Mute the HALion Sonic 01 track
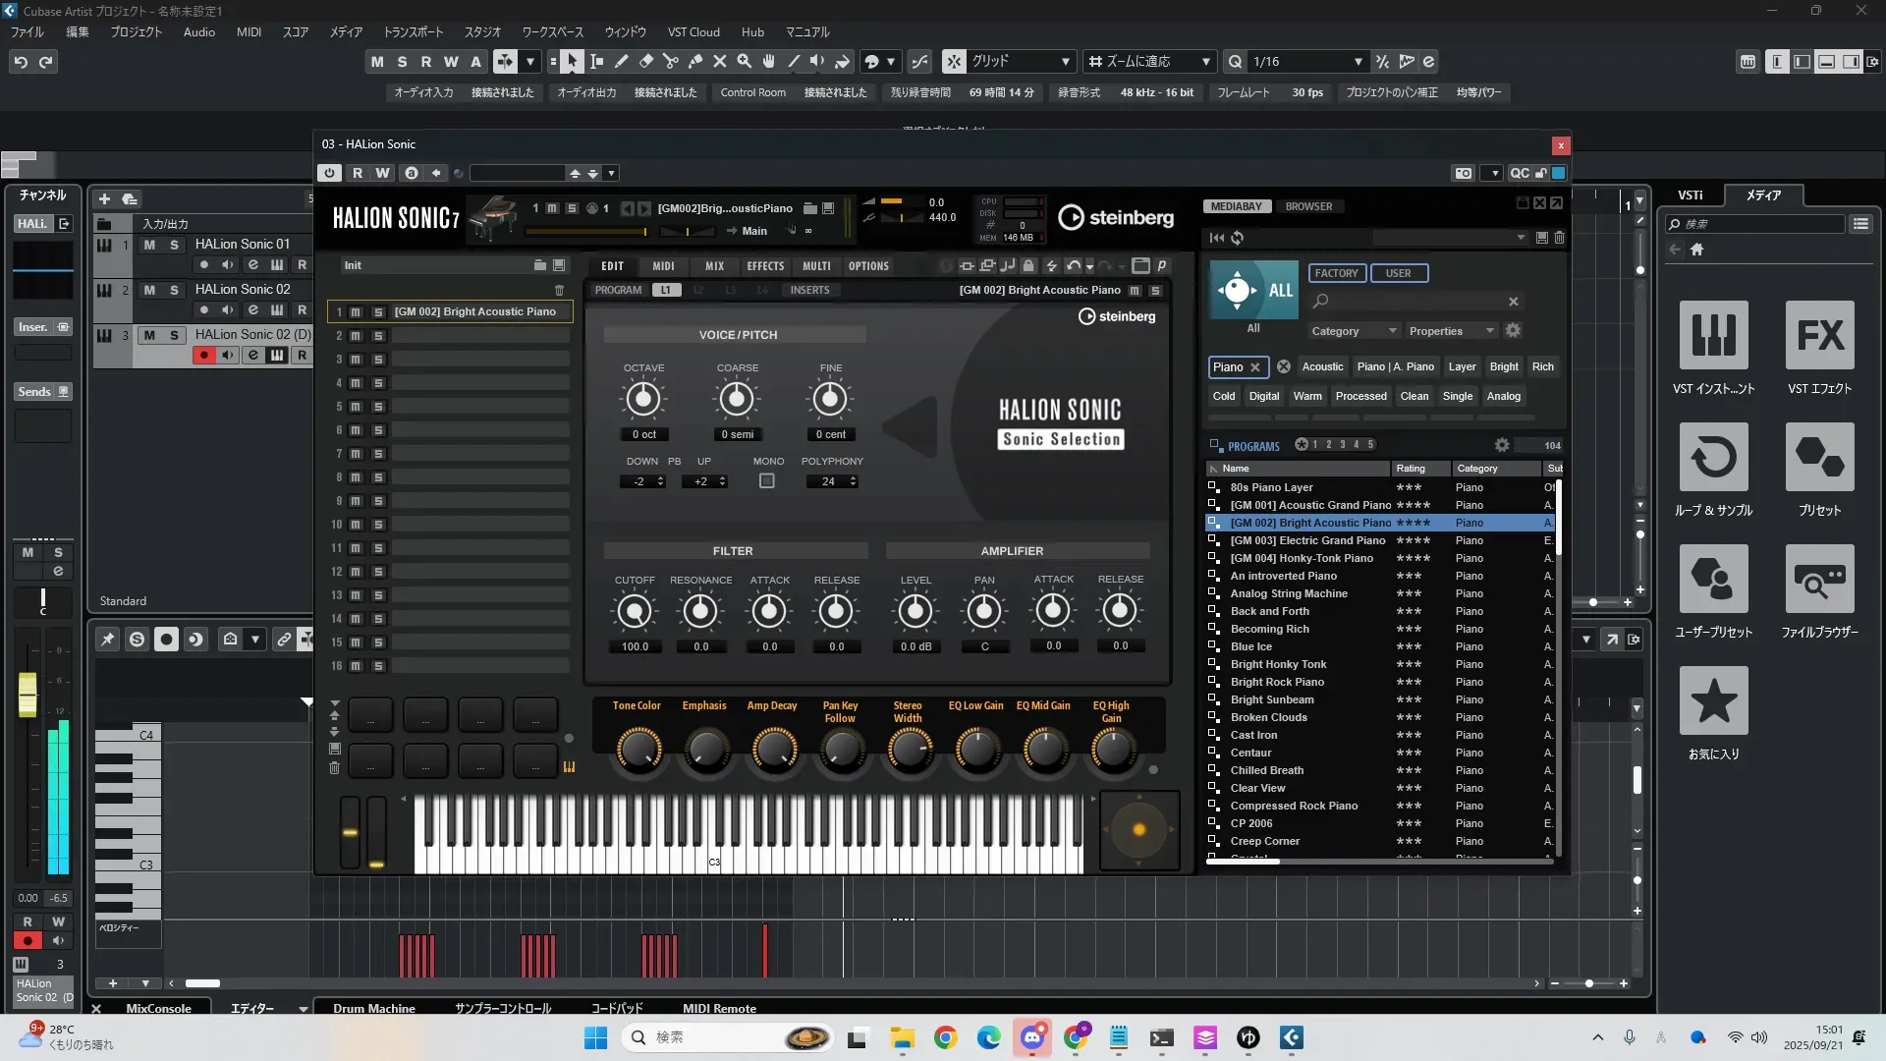 pos(149,245)
